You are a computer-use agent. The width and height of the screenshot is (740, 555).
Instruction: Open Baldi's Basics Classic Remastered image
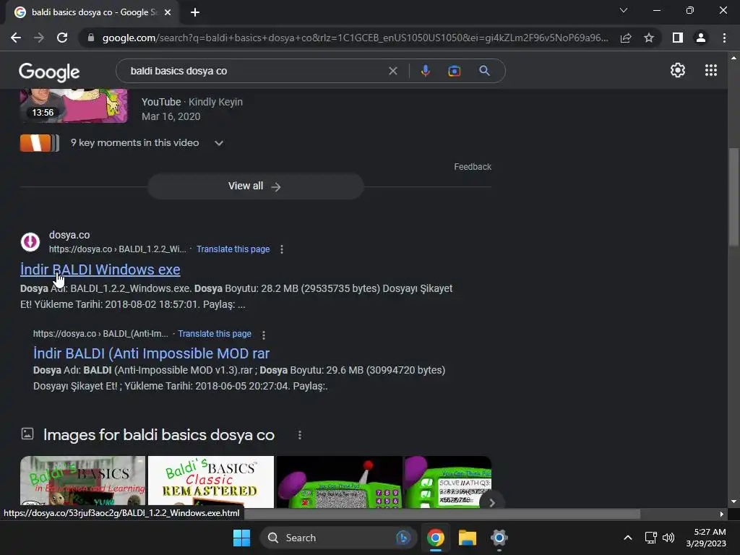point(211,482)
